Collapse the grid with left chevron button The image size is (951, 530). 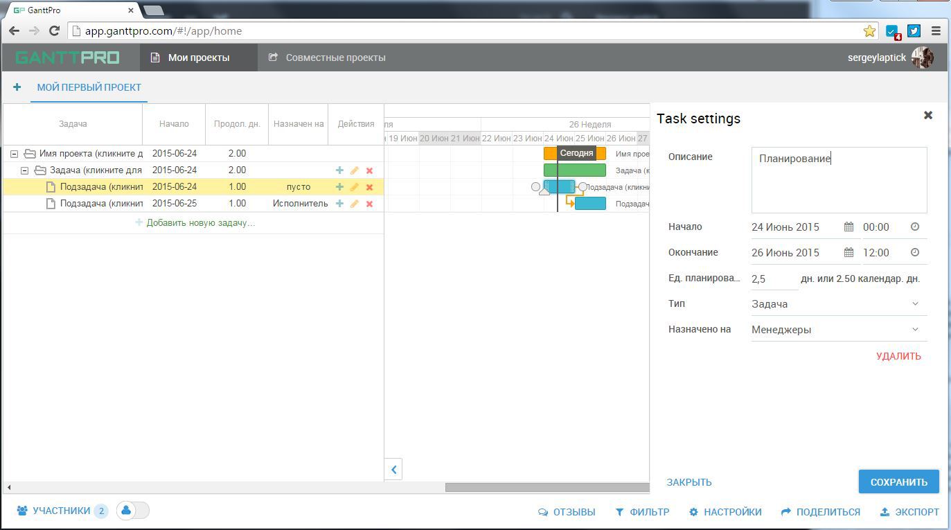pyautogui.click(x=393, y=469)
